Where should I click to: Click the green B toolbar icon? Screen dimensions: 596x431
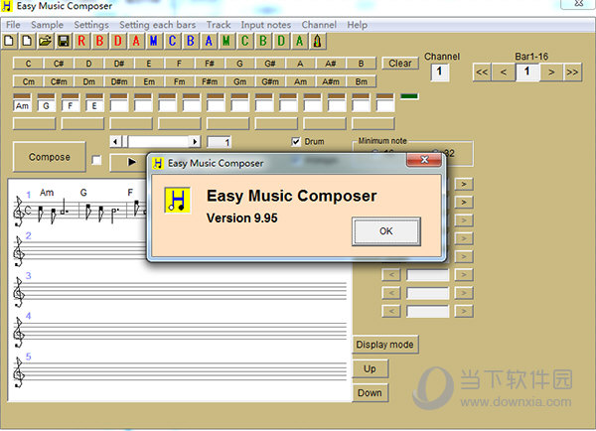pos(263,41)
